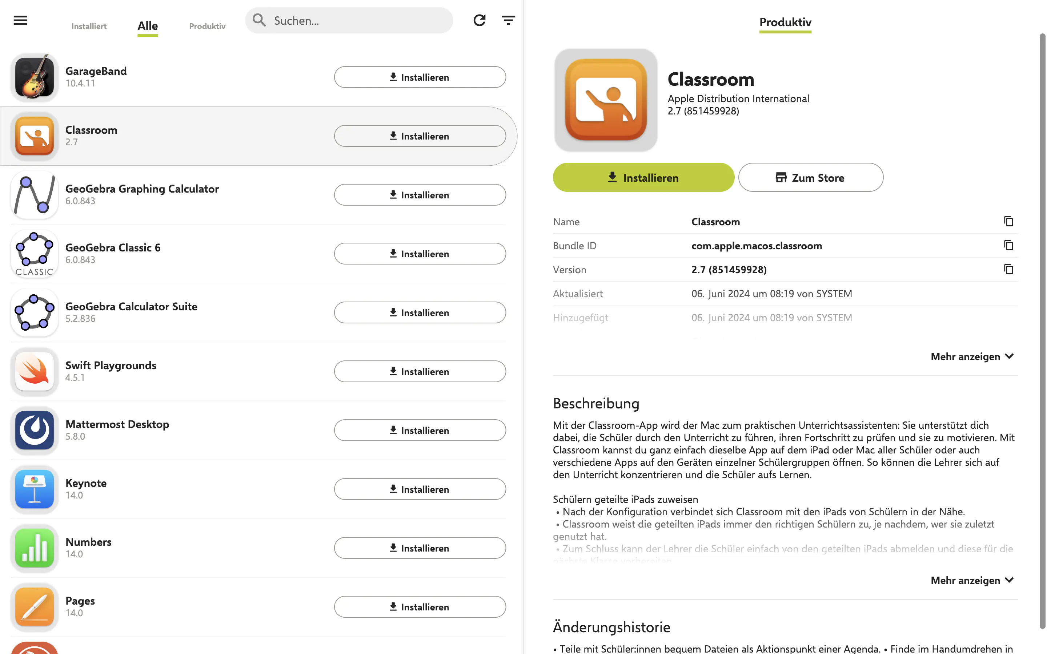
Task: Click the sidebar menu toggle icon
Action: [20, 20]
